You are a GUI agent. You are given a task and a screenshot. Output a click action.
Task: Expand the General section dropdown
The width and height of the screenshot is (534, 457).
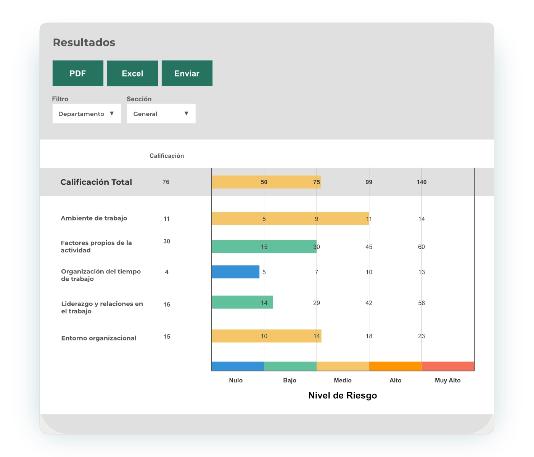(x=161, y=113)
